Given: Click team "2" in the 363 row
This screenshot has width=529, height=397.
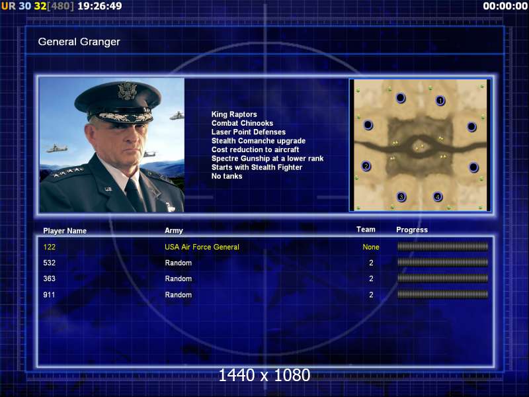Looking at the screenshot, I should (x=371, y=279).
